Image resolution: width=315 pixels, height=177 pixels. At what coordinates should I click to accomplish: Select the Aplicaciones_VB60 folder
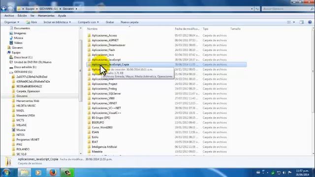(x=103, y=98)
